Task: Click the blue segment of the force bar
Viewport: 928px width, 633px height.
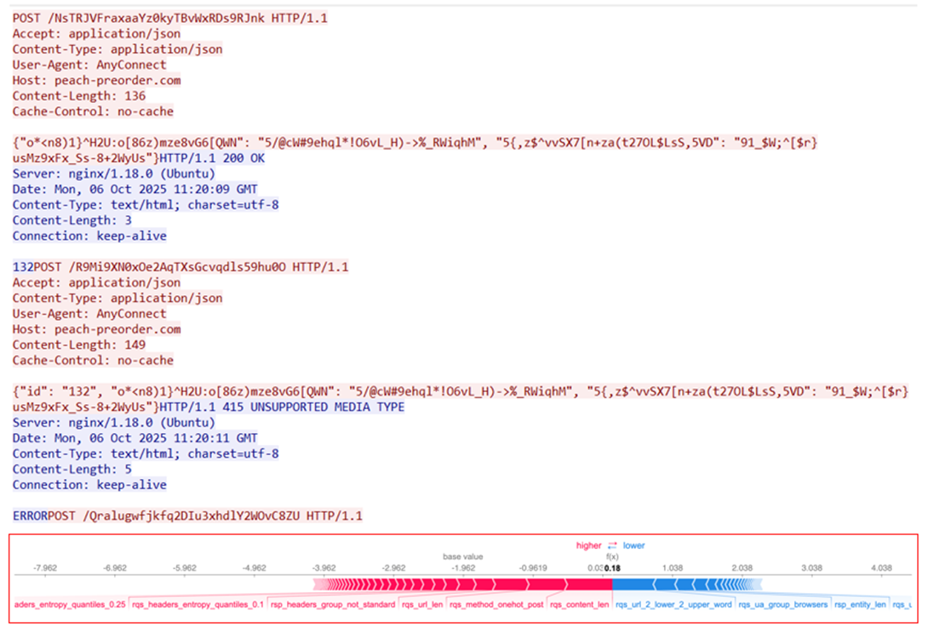Action: 687,585
